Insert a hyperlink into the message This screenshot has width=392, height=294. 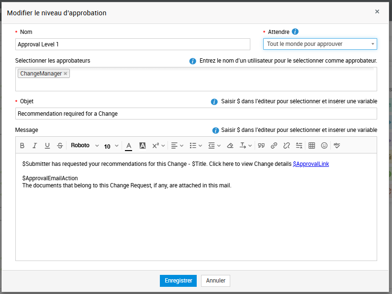[274, 146]
